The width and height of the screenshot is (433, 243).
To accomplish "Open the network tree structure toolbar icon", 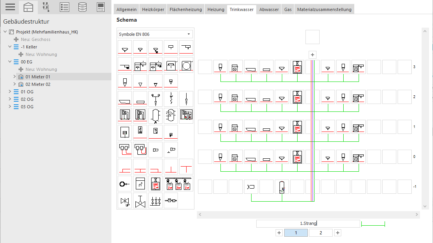I will 46,7.
